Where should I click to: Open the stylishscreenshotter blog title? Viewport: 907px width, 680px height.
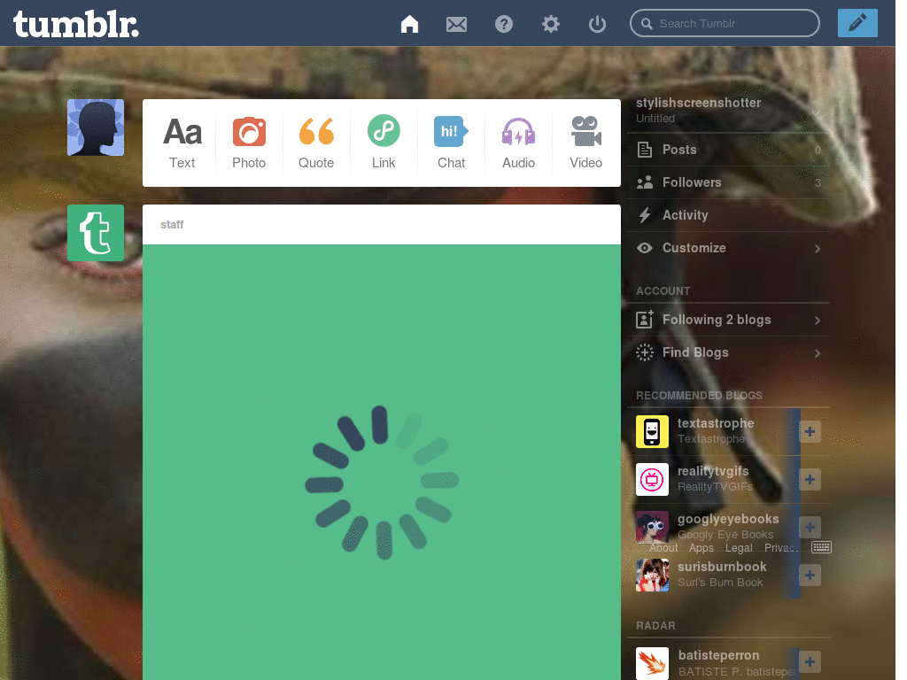(698, 103)
